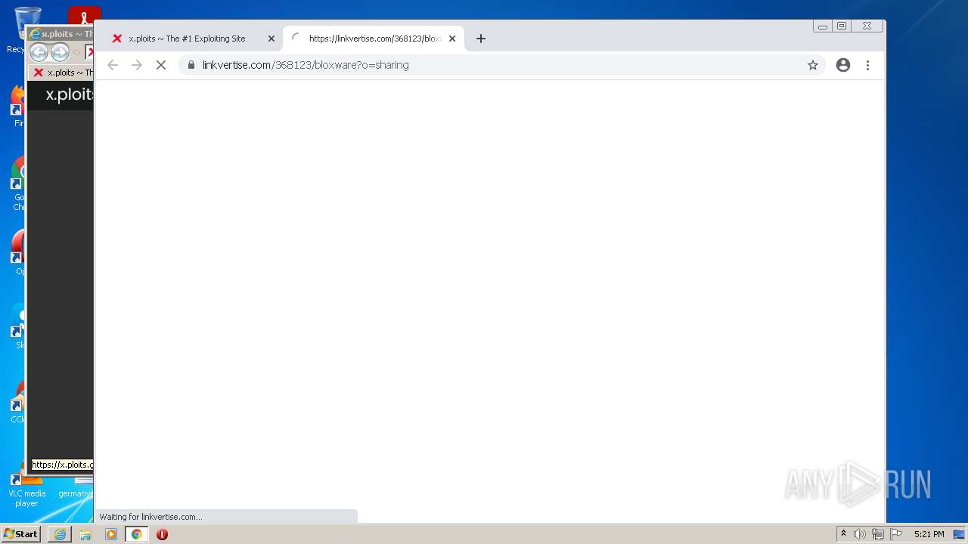Open the Adobe Reader desktop icon

84,15
